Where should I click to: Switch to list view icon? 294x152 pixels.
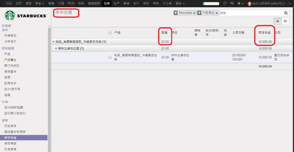277,21
